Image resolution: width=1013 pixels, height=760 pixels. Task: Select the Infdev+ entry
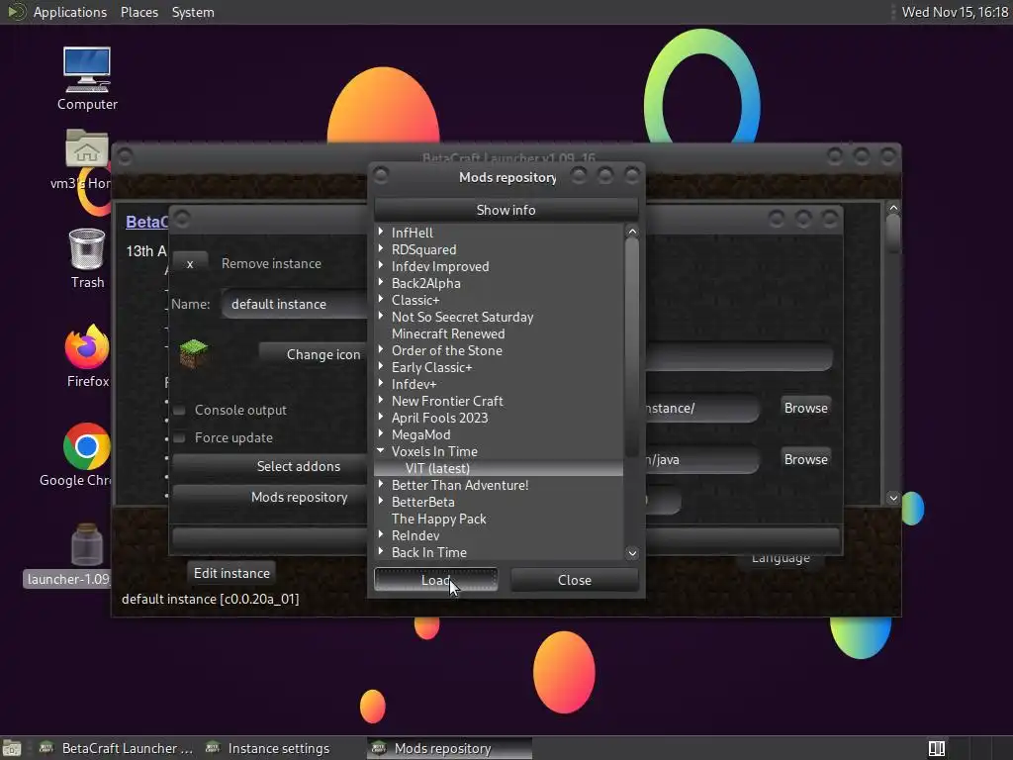414,384
